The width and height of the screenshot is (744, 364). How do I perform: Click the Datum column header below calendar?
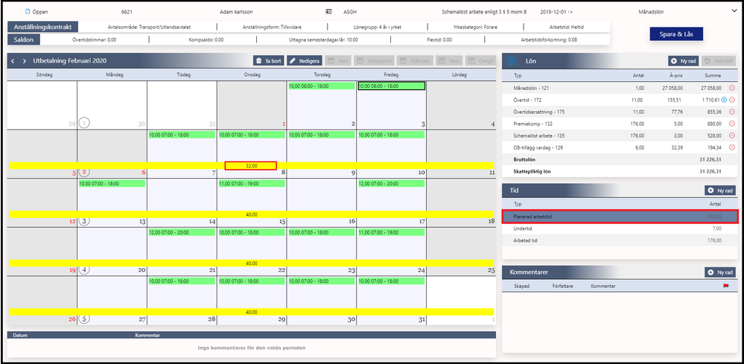click(20, 335)
